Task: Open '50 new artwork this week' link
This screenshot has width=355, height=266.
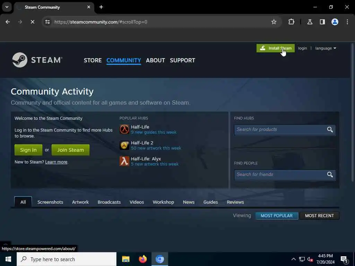Action: pyautogui.click(x=156, y=148)
